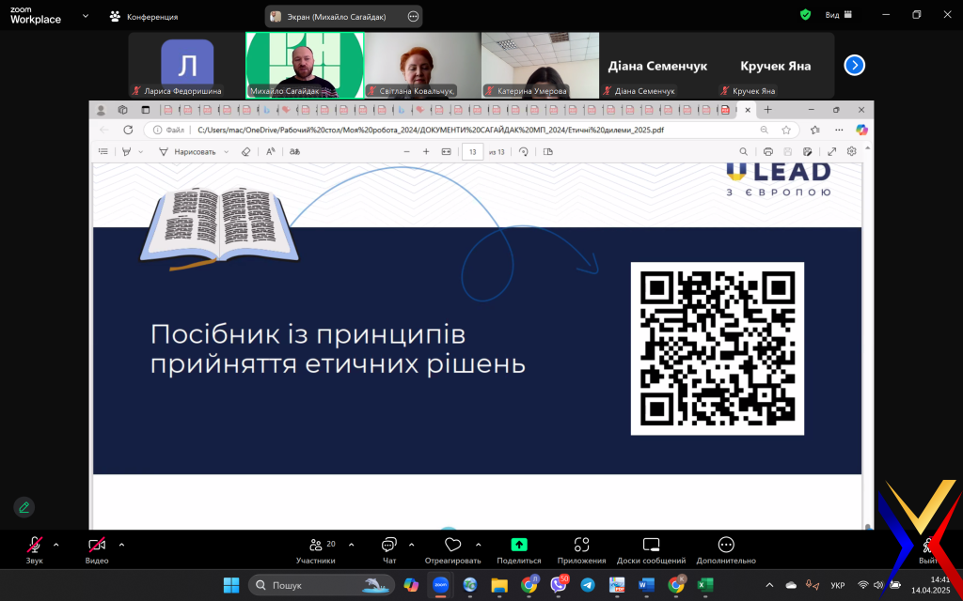The height and width of the screenshot is (601, 963).
Task: Click the taskbar Пошук search box
Action: pos(322,585)
